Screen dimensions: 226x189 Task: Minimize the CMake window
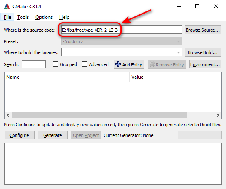pyautogui.click(x=179, y=6)
